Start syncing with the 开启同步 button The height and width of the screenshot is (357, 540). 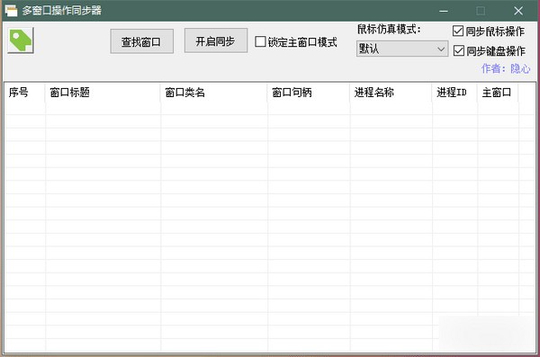(x=216, y=40)
